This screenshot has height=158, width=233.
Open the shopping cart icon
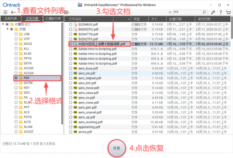tap(228, 12)
